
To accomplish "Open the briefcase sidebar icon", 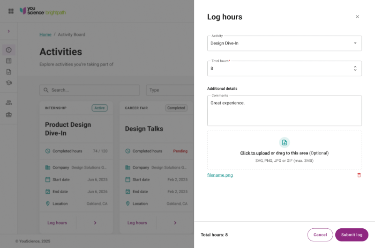I will click(9, 115).
